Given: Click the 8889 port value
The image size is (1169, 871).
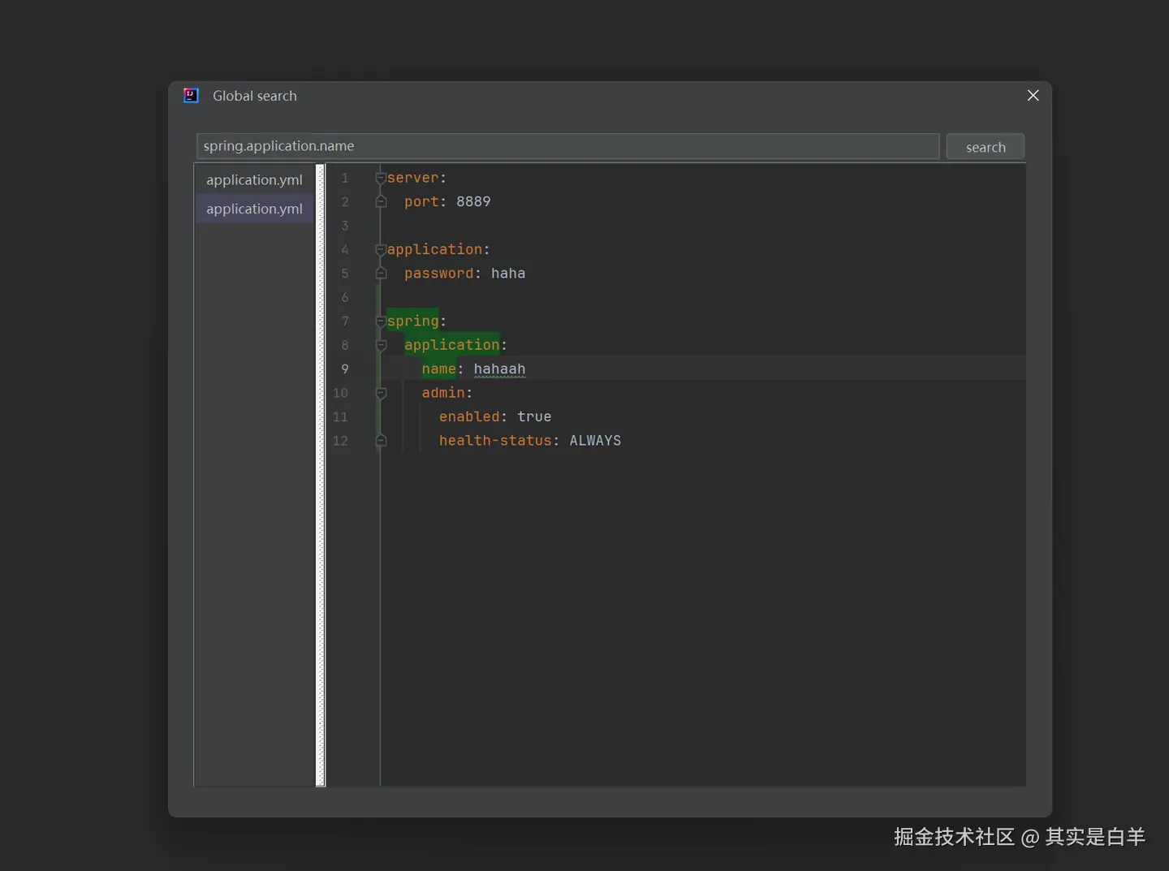Looking at the screenshot, I should coord(473,201).
